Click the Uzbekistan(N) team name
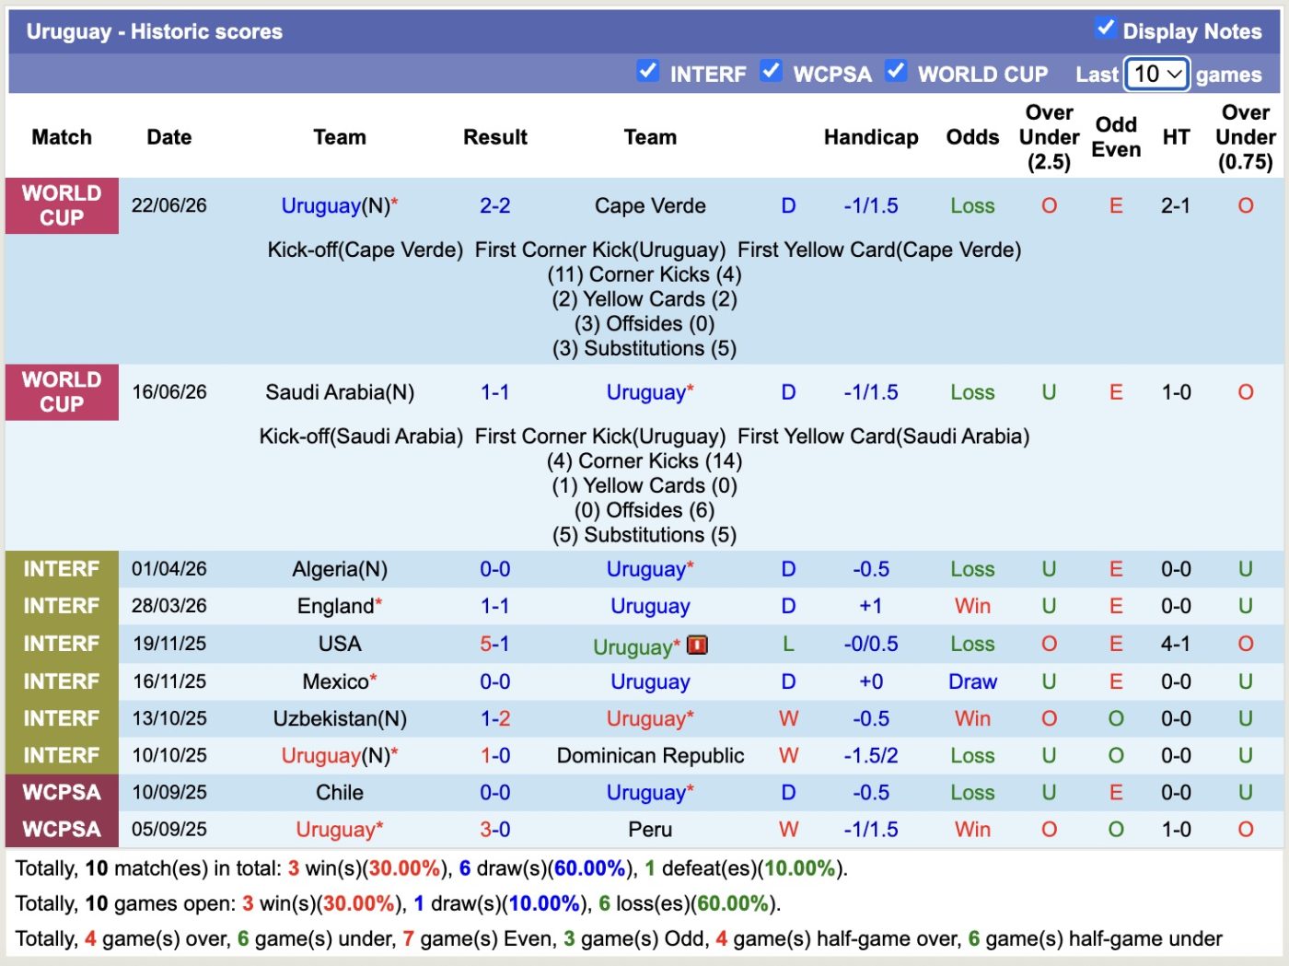The height and width of the screenshot is (966, 1289). 340,718
